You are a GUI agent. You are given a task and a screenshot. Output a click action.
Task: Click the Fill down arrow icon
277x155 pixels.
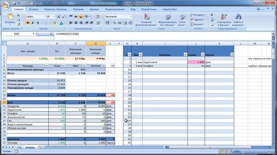pyautogui.click(x=212, y=20)
